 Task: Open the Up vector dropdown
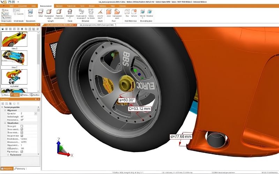pyautogui.click(x=36, y=113)
